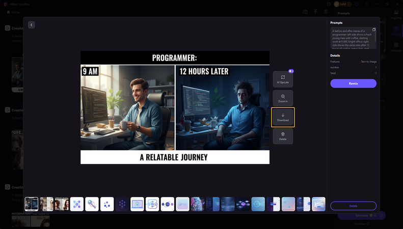
Task: Select the programmer meme thumbnail in filmstrip
Action: coord(32,204)
